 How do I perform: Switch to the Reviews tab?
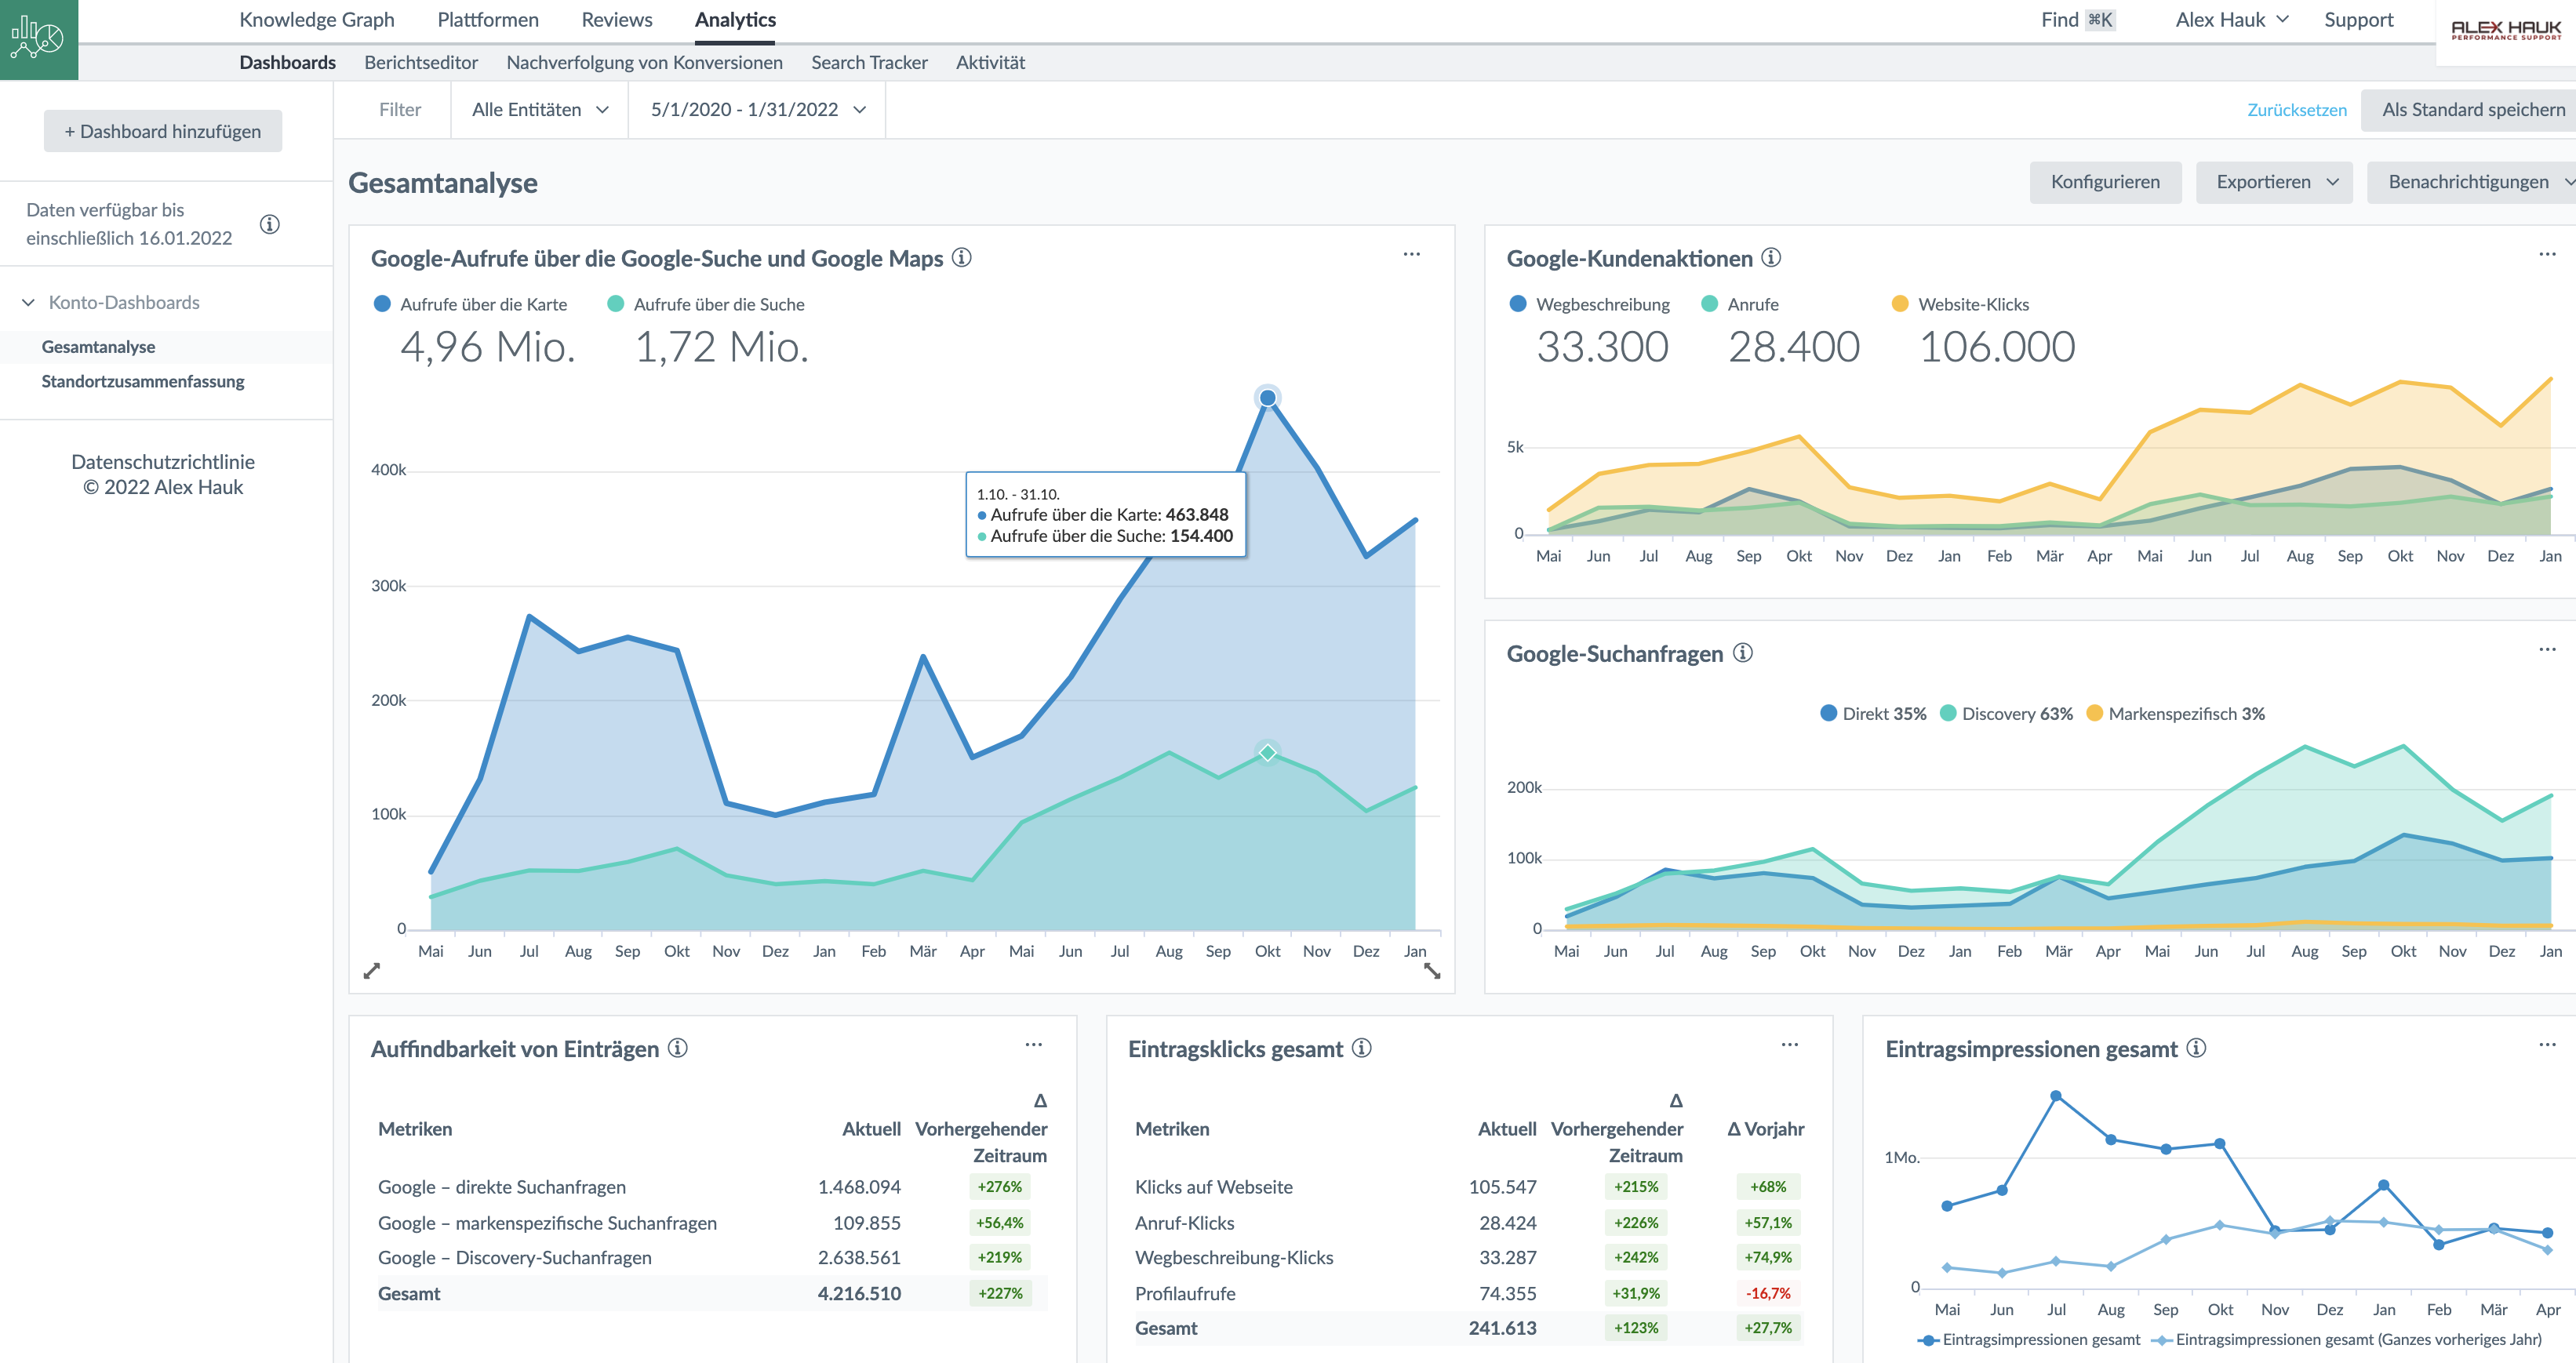616,20
